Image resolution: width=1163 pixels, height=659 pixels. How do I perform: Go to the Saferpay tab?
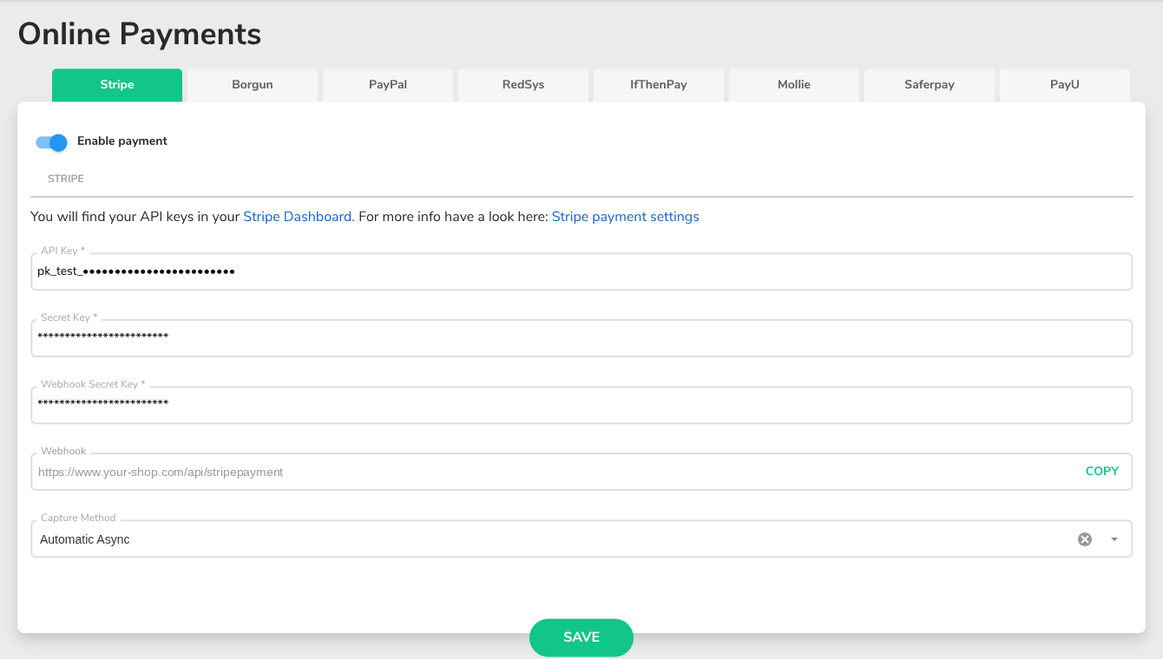click(930, 85)
